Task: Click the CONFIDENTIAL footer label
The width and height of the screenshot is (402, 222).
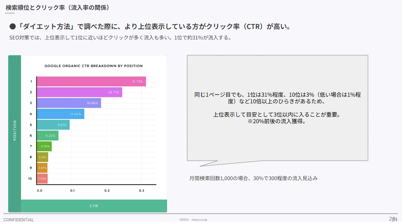Action: [x=19, y=220]
